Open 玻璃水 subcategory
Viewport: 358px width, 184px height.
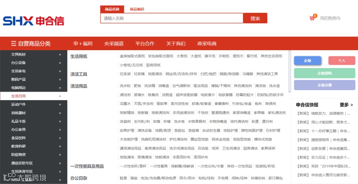point(139,94)
